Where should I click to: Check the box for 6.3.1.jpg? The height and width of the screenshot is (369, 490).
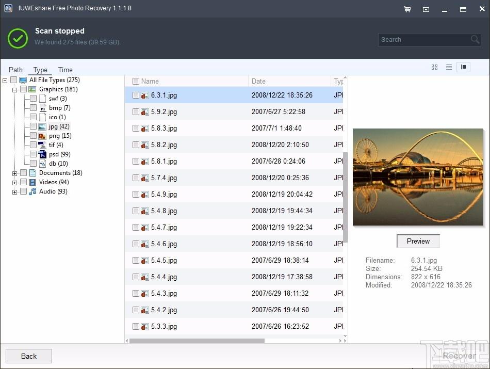[x=136, y=95]
